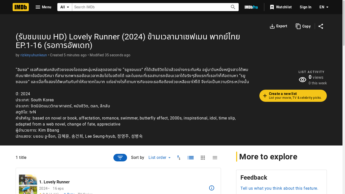345x194 pixels.
Task: Select Sign In in the header
Action: coord(306,7)
